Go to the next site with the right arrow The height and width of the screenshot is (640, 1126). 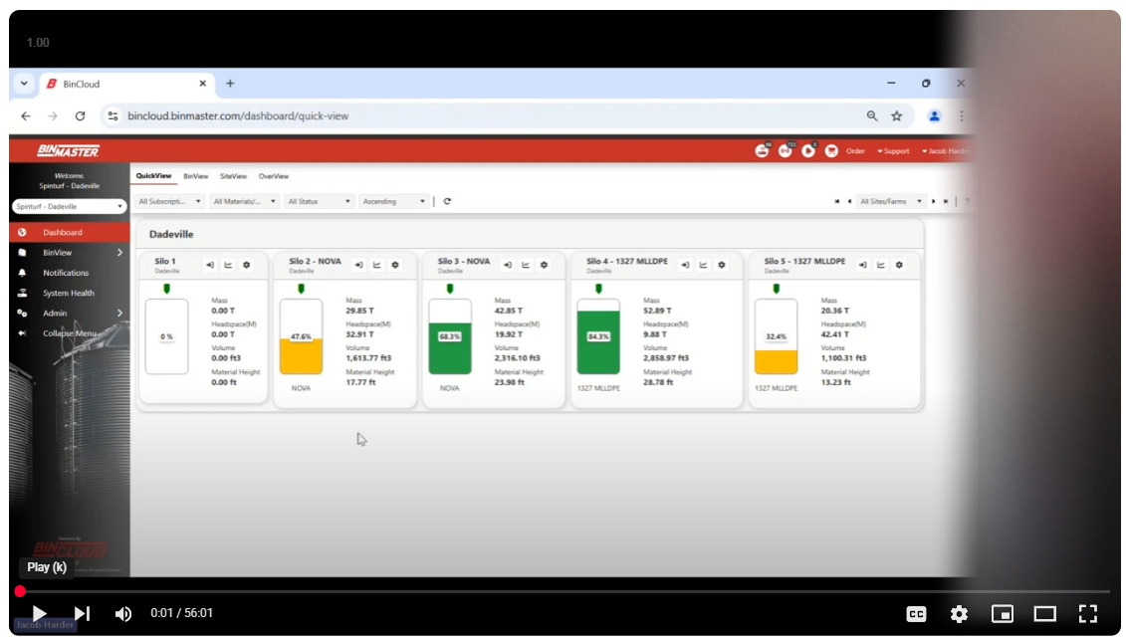tap(934, 202)
